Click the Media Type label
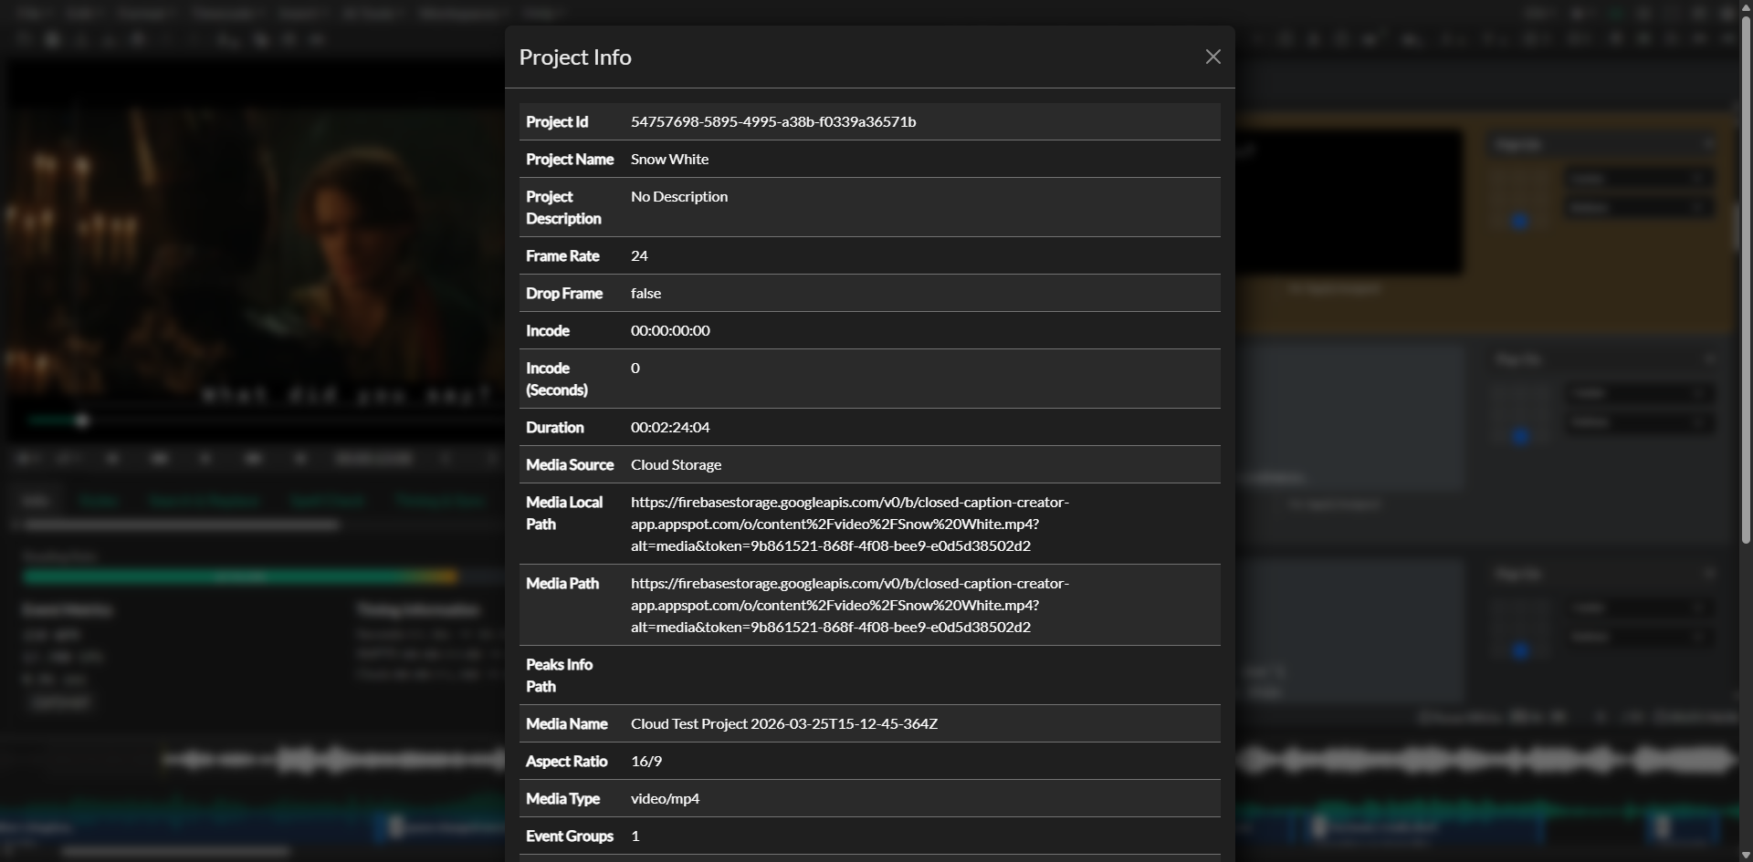This screenshot has width=1753, height=862. point(562,798)
